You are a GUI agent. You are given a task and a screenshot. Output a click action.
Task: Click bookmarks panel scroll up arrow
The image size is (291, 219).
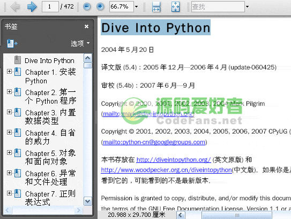(87, 58)
